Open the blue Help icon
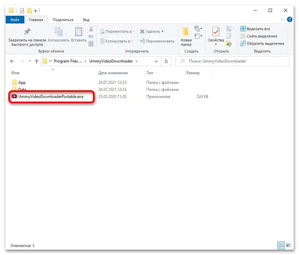 tap(289, 19)
